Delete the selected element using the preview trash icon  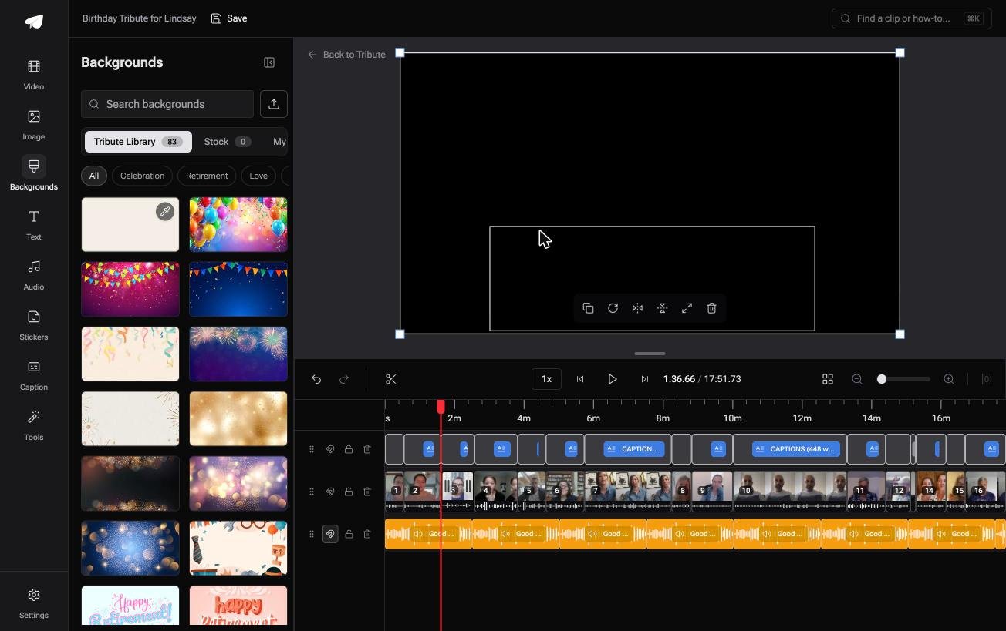[x=711, y=308]
